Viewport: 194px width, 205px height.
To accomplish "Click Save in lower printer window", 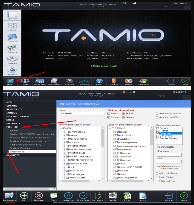I will [184, 197].
